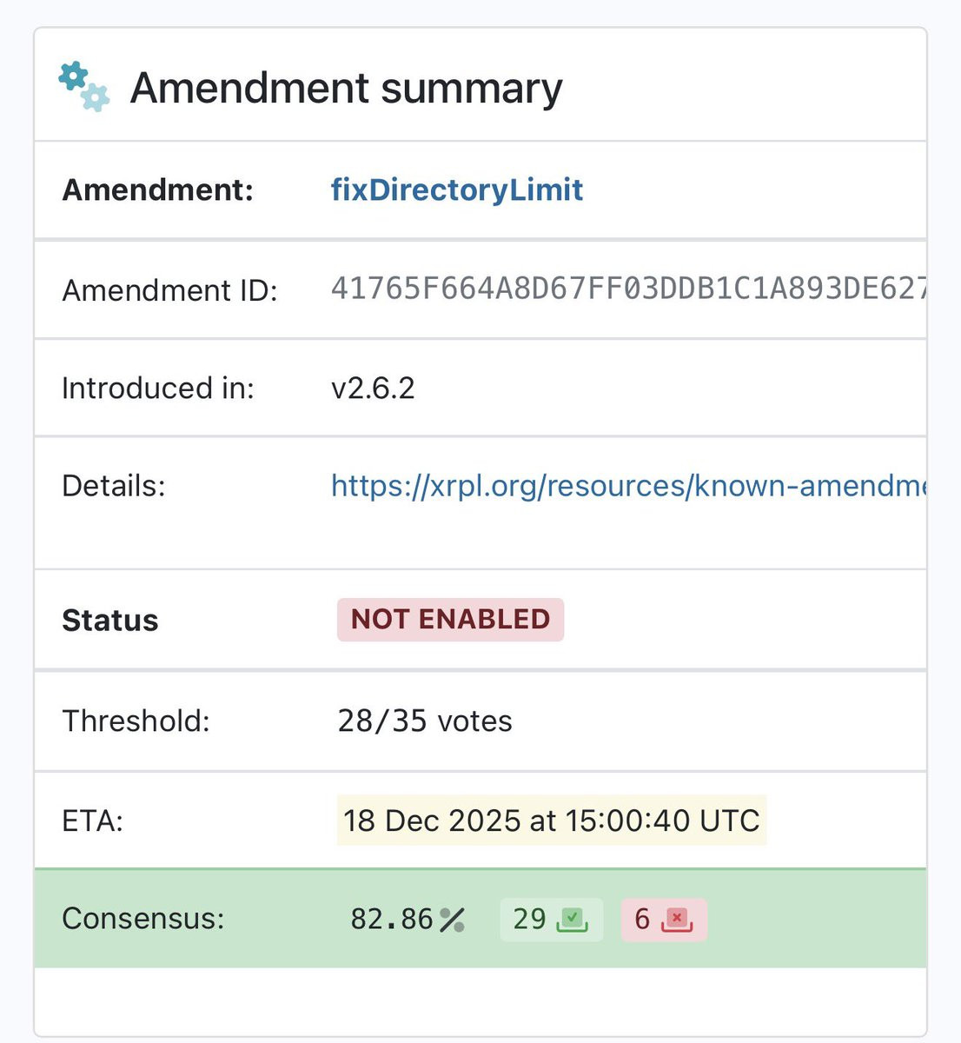
Task: Click the red X ballot icon
Action: click(677, 920)
